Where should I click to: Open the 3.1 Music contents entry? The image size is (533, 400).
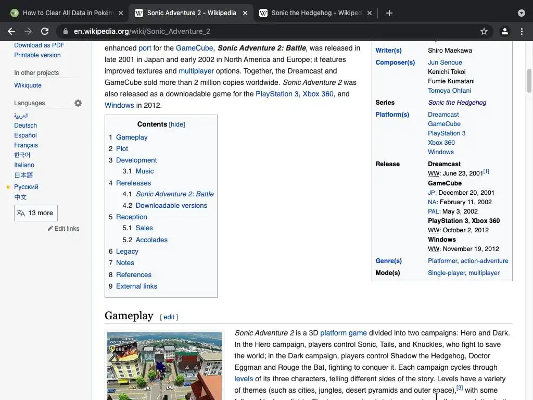click(x=145, y=171)
